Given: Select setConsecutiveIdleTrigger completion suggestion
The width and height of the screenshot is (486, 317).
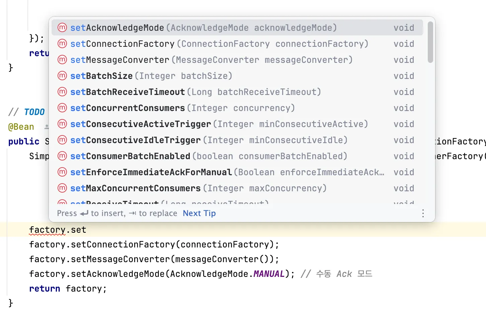Looking at the screenshot, I should point(237,140).
